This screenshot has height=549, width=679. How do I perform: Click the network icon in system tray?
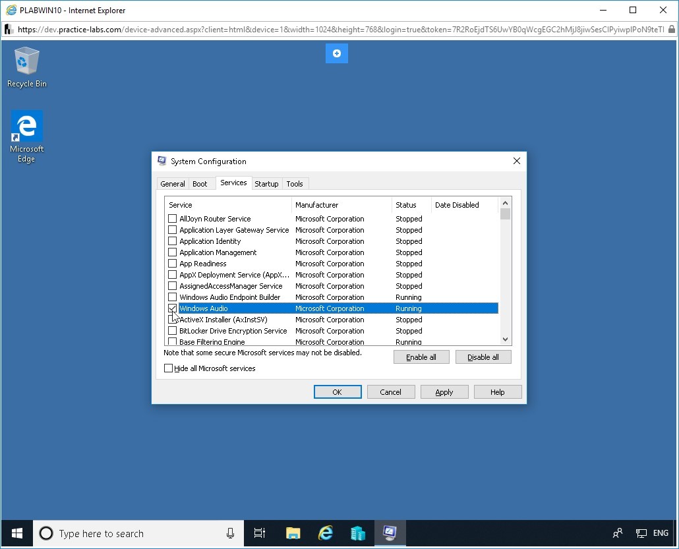641,533
